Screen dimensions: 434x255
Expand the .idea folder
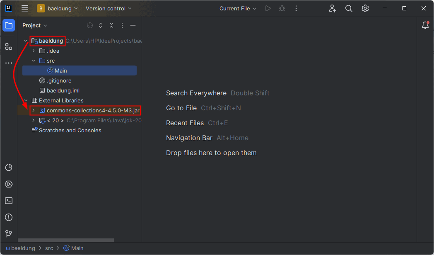click(x=34, y=51)
